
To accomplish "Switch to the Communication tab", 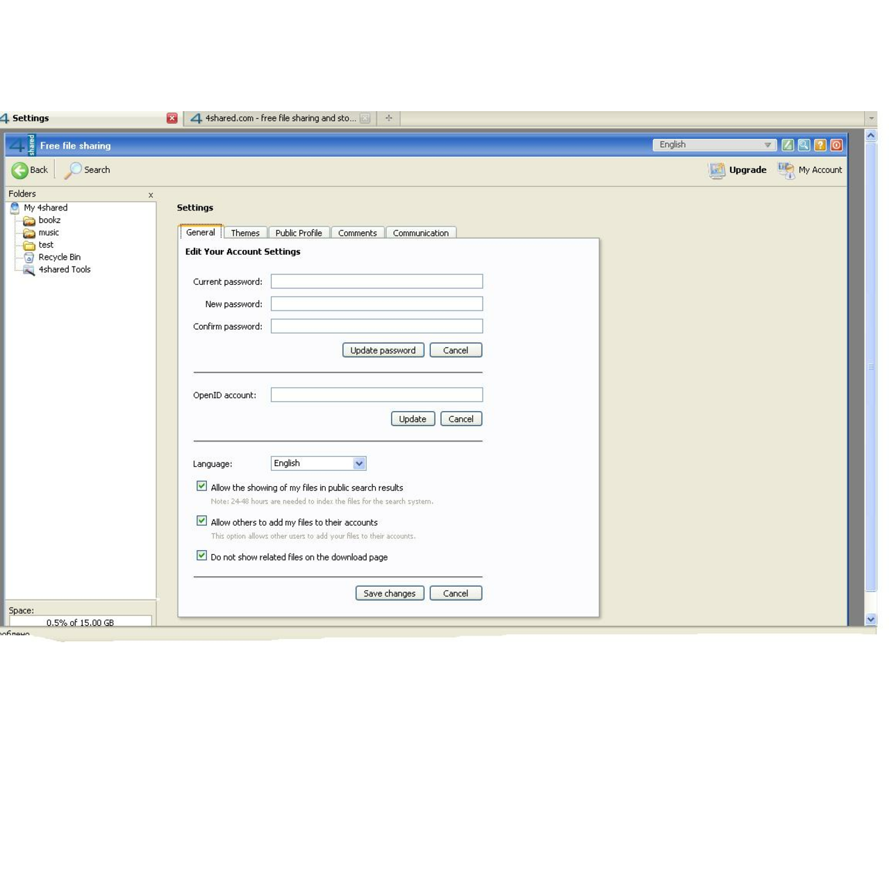I will [421, 233].
